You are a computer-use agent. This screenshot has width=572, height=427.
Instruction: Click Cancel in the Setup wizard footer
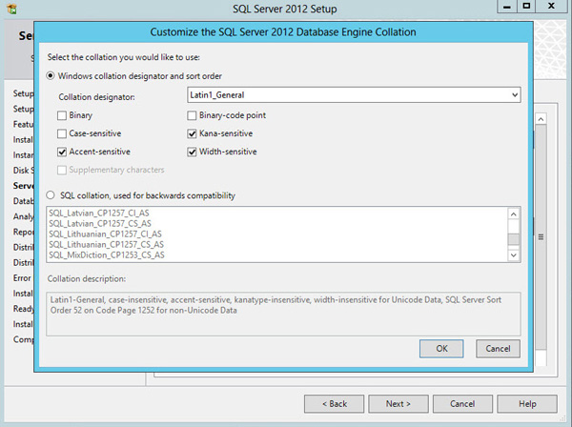[462, 404]
